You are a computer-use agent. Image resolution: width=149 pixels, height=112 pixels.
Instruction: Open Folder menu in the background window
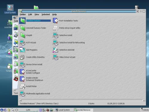[16, 21]
